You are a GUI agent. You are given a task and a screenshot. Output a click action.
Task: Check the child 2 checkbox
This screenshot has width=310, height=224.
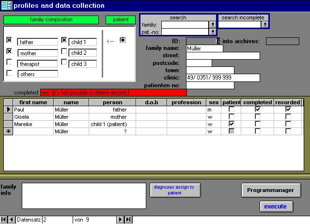[x=64, y=52]
